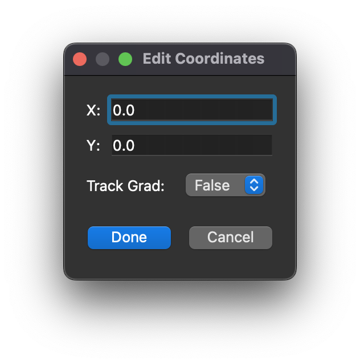Place cursor after 0.0 in X field
This screenshot has width=360, height=364.
pos(136,110)
